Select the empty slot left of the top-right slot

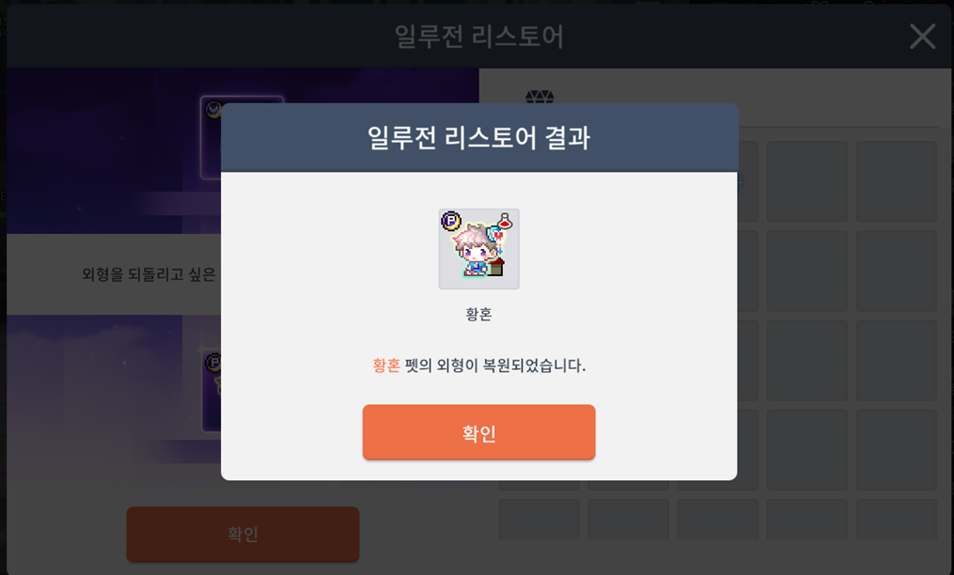(x=806, y=181)
